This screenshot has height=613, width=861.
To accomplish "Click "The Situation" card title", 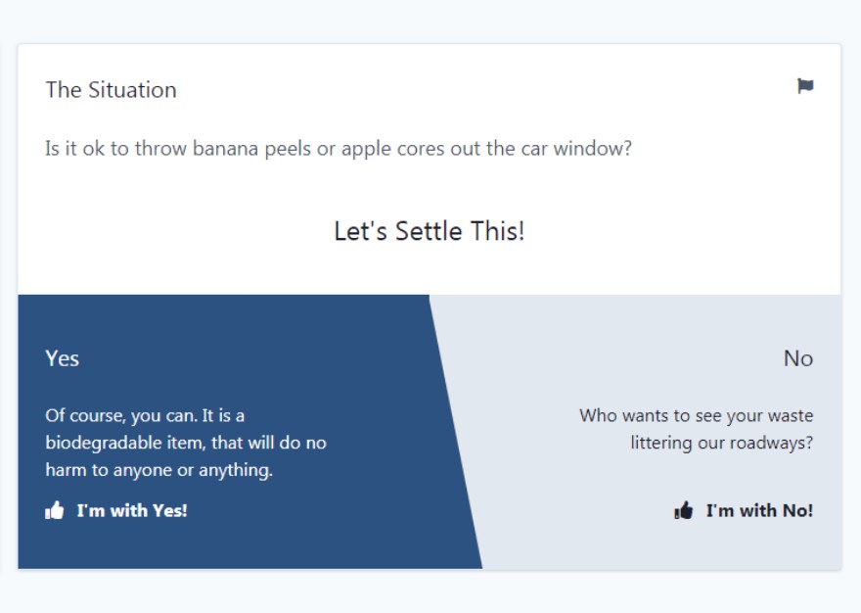I will pyautogui.click(x=111, y=90).
